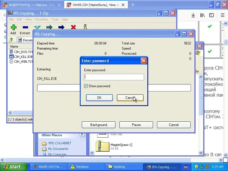
Task: Open Edit menu in 7-Zip
Action: tap(19, 19)
